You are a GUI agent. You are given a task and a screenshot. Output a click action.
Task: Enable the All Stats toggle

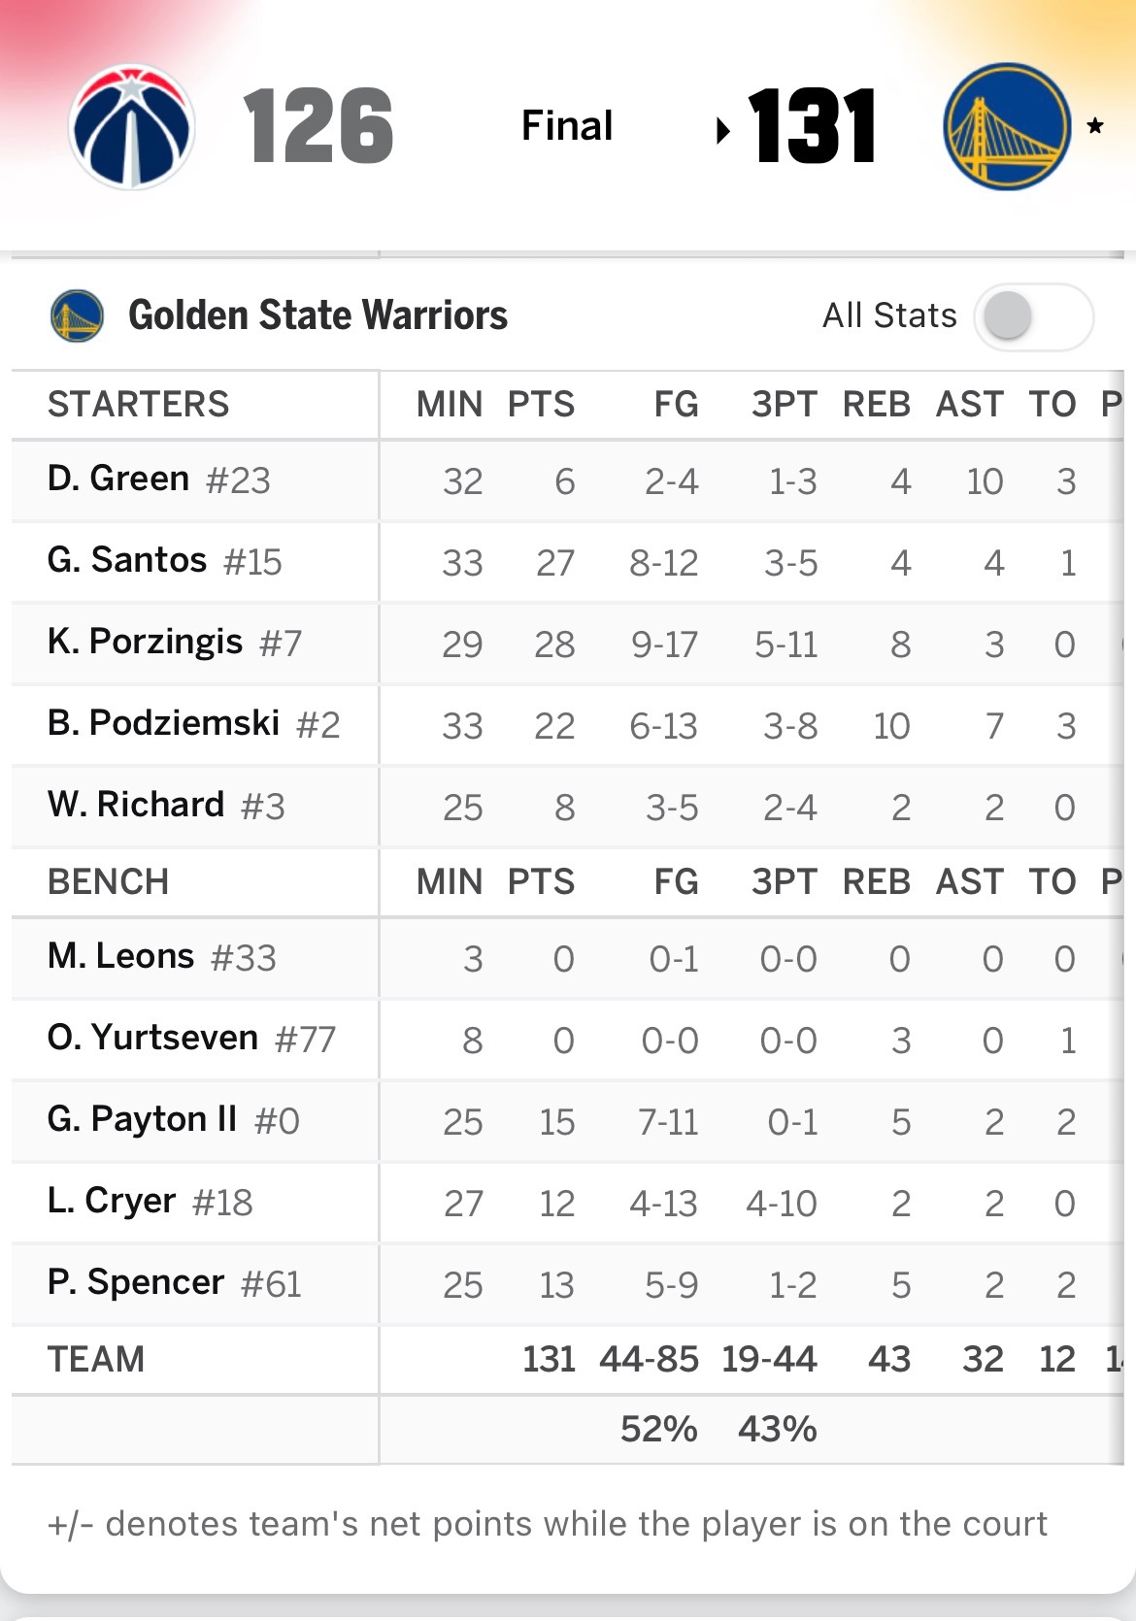tap(1033, 316)
